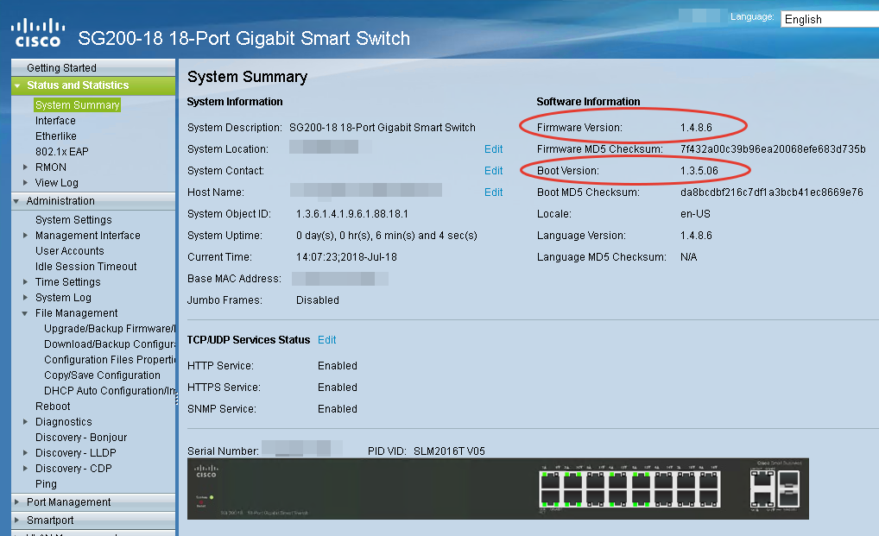Edit the System Location field

click(493, 149)
